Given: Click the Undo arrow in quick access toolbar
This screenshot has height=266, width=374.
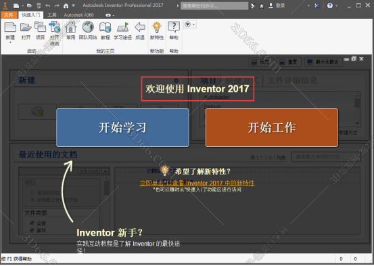Looking at the screenshot, I should point(48,5).
